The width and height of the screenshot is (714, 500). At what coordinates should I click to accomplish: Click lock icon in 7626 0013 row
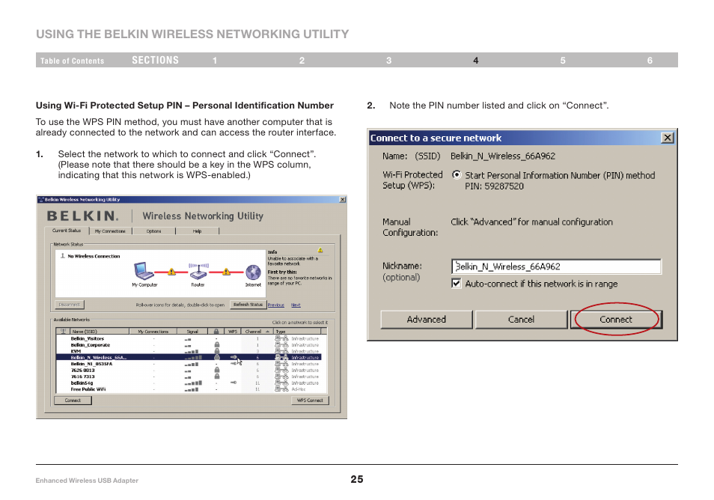[217, 371]
